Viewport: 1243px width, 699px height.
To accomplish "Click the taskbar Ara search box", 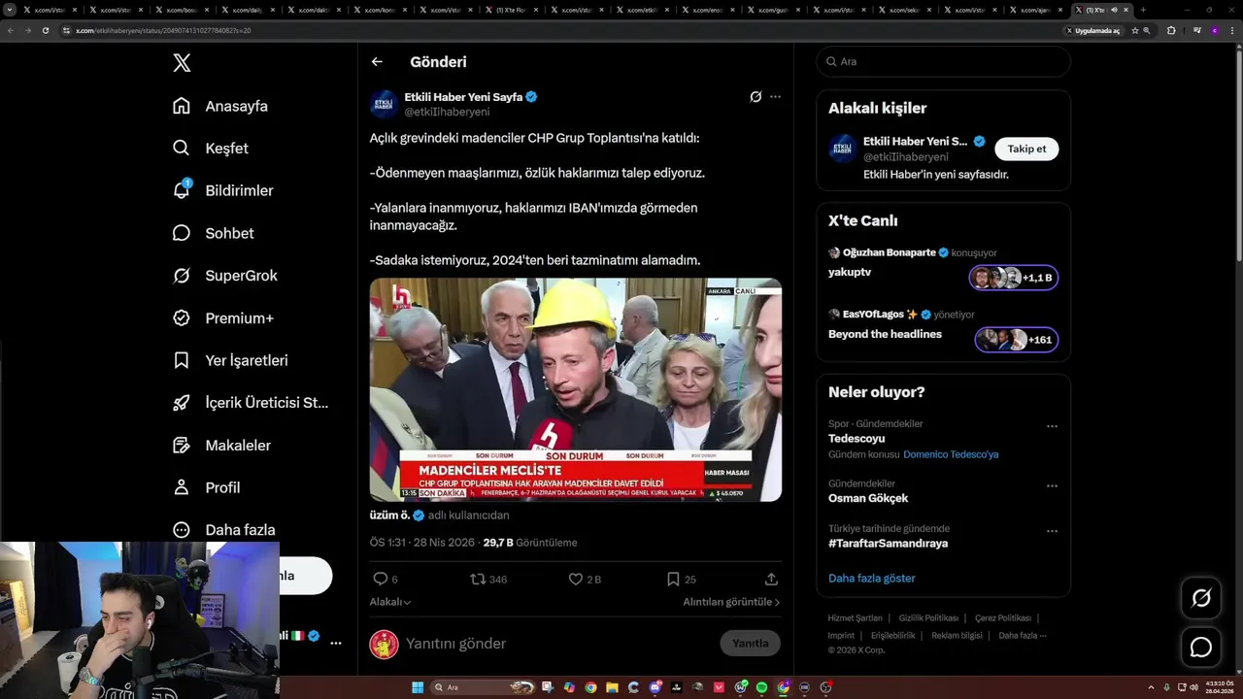I will [484, 687].
